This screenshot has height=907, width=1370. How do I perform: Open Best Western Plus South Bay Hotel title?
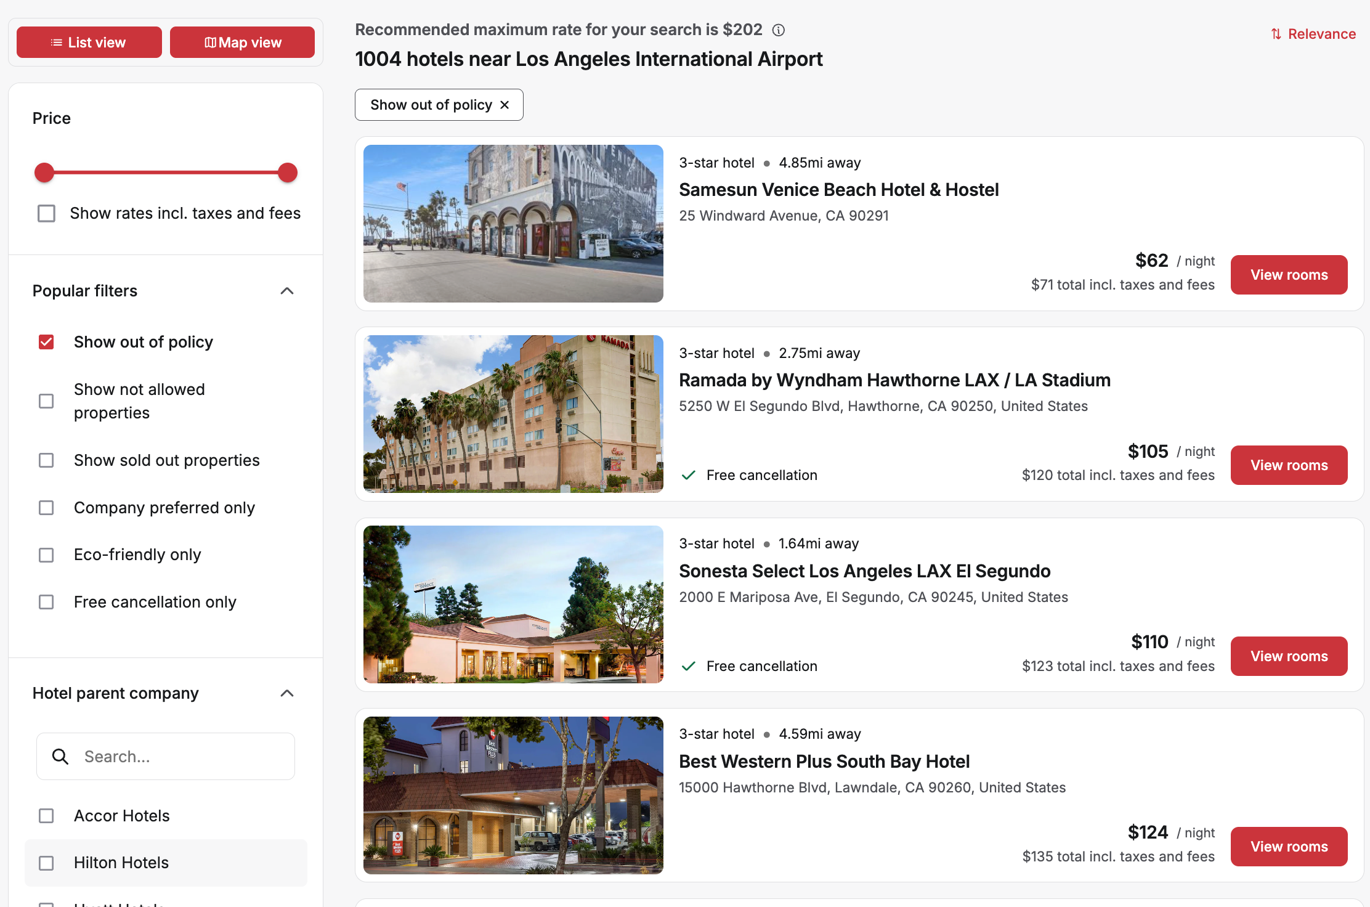point(824,762)
